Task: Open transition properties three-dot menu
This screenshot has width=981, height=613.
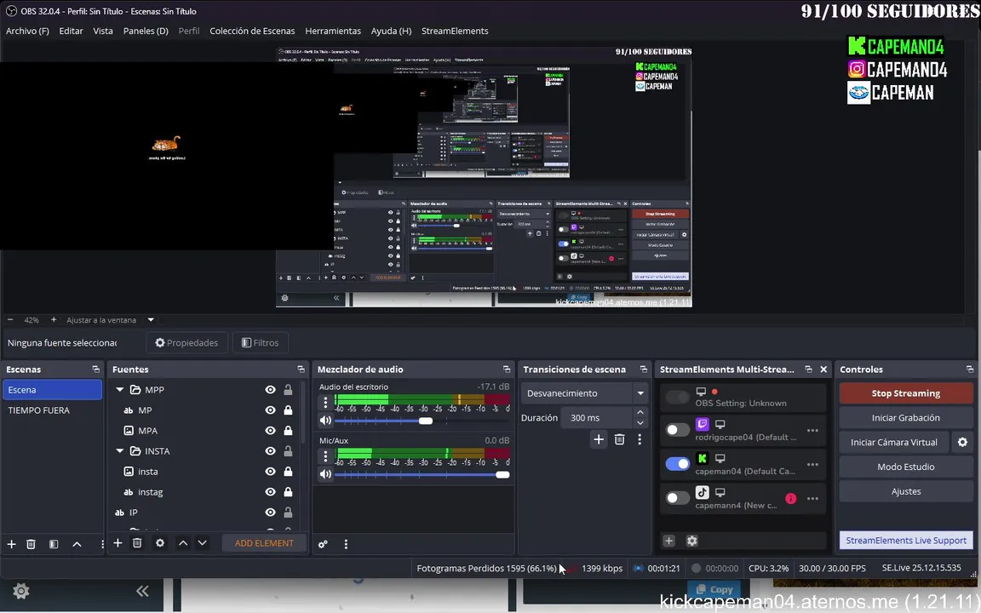Action: pos(640,439)
